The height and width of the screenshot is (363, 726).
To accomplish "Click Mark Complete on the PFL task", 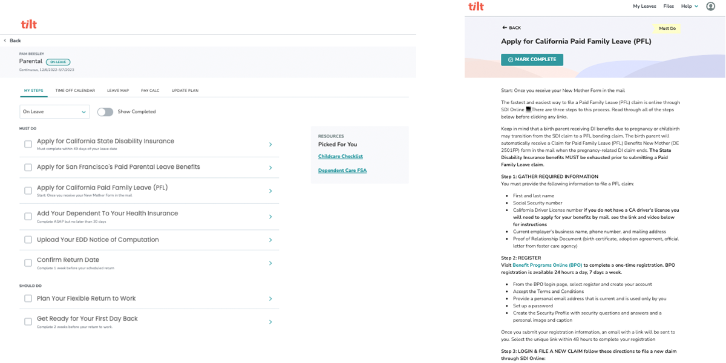I will tap(532, 59).
